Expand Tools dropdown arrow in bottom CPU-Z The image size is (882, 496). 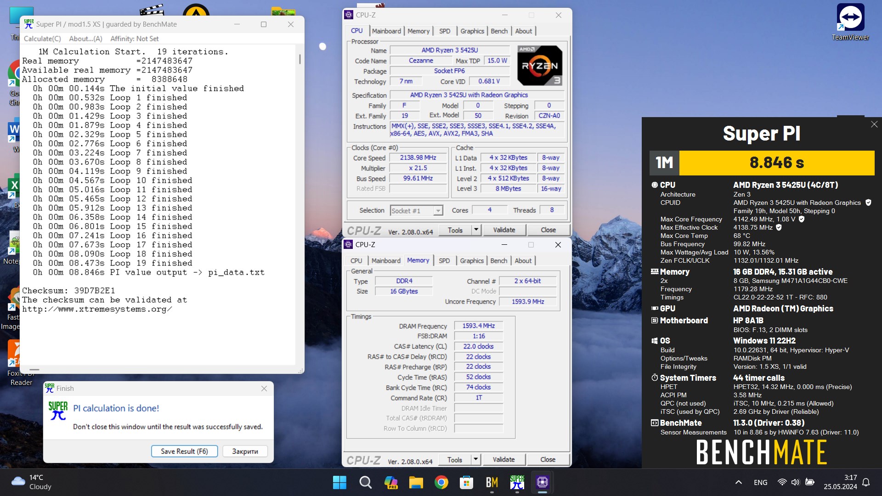click(x=476, y=459)
